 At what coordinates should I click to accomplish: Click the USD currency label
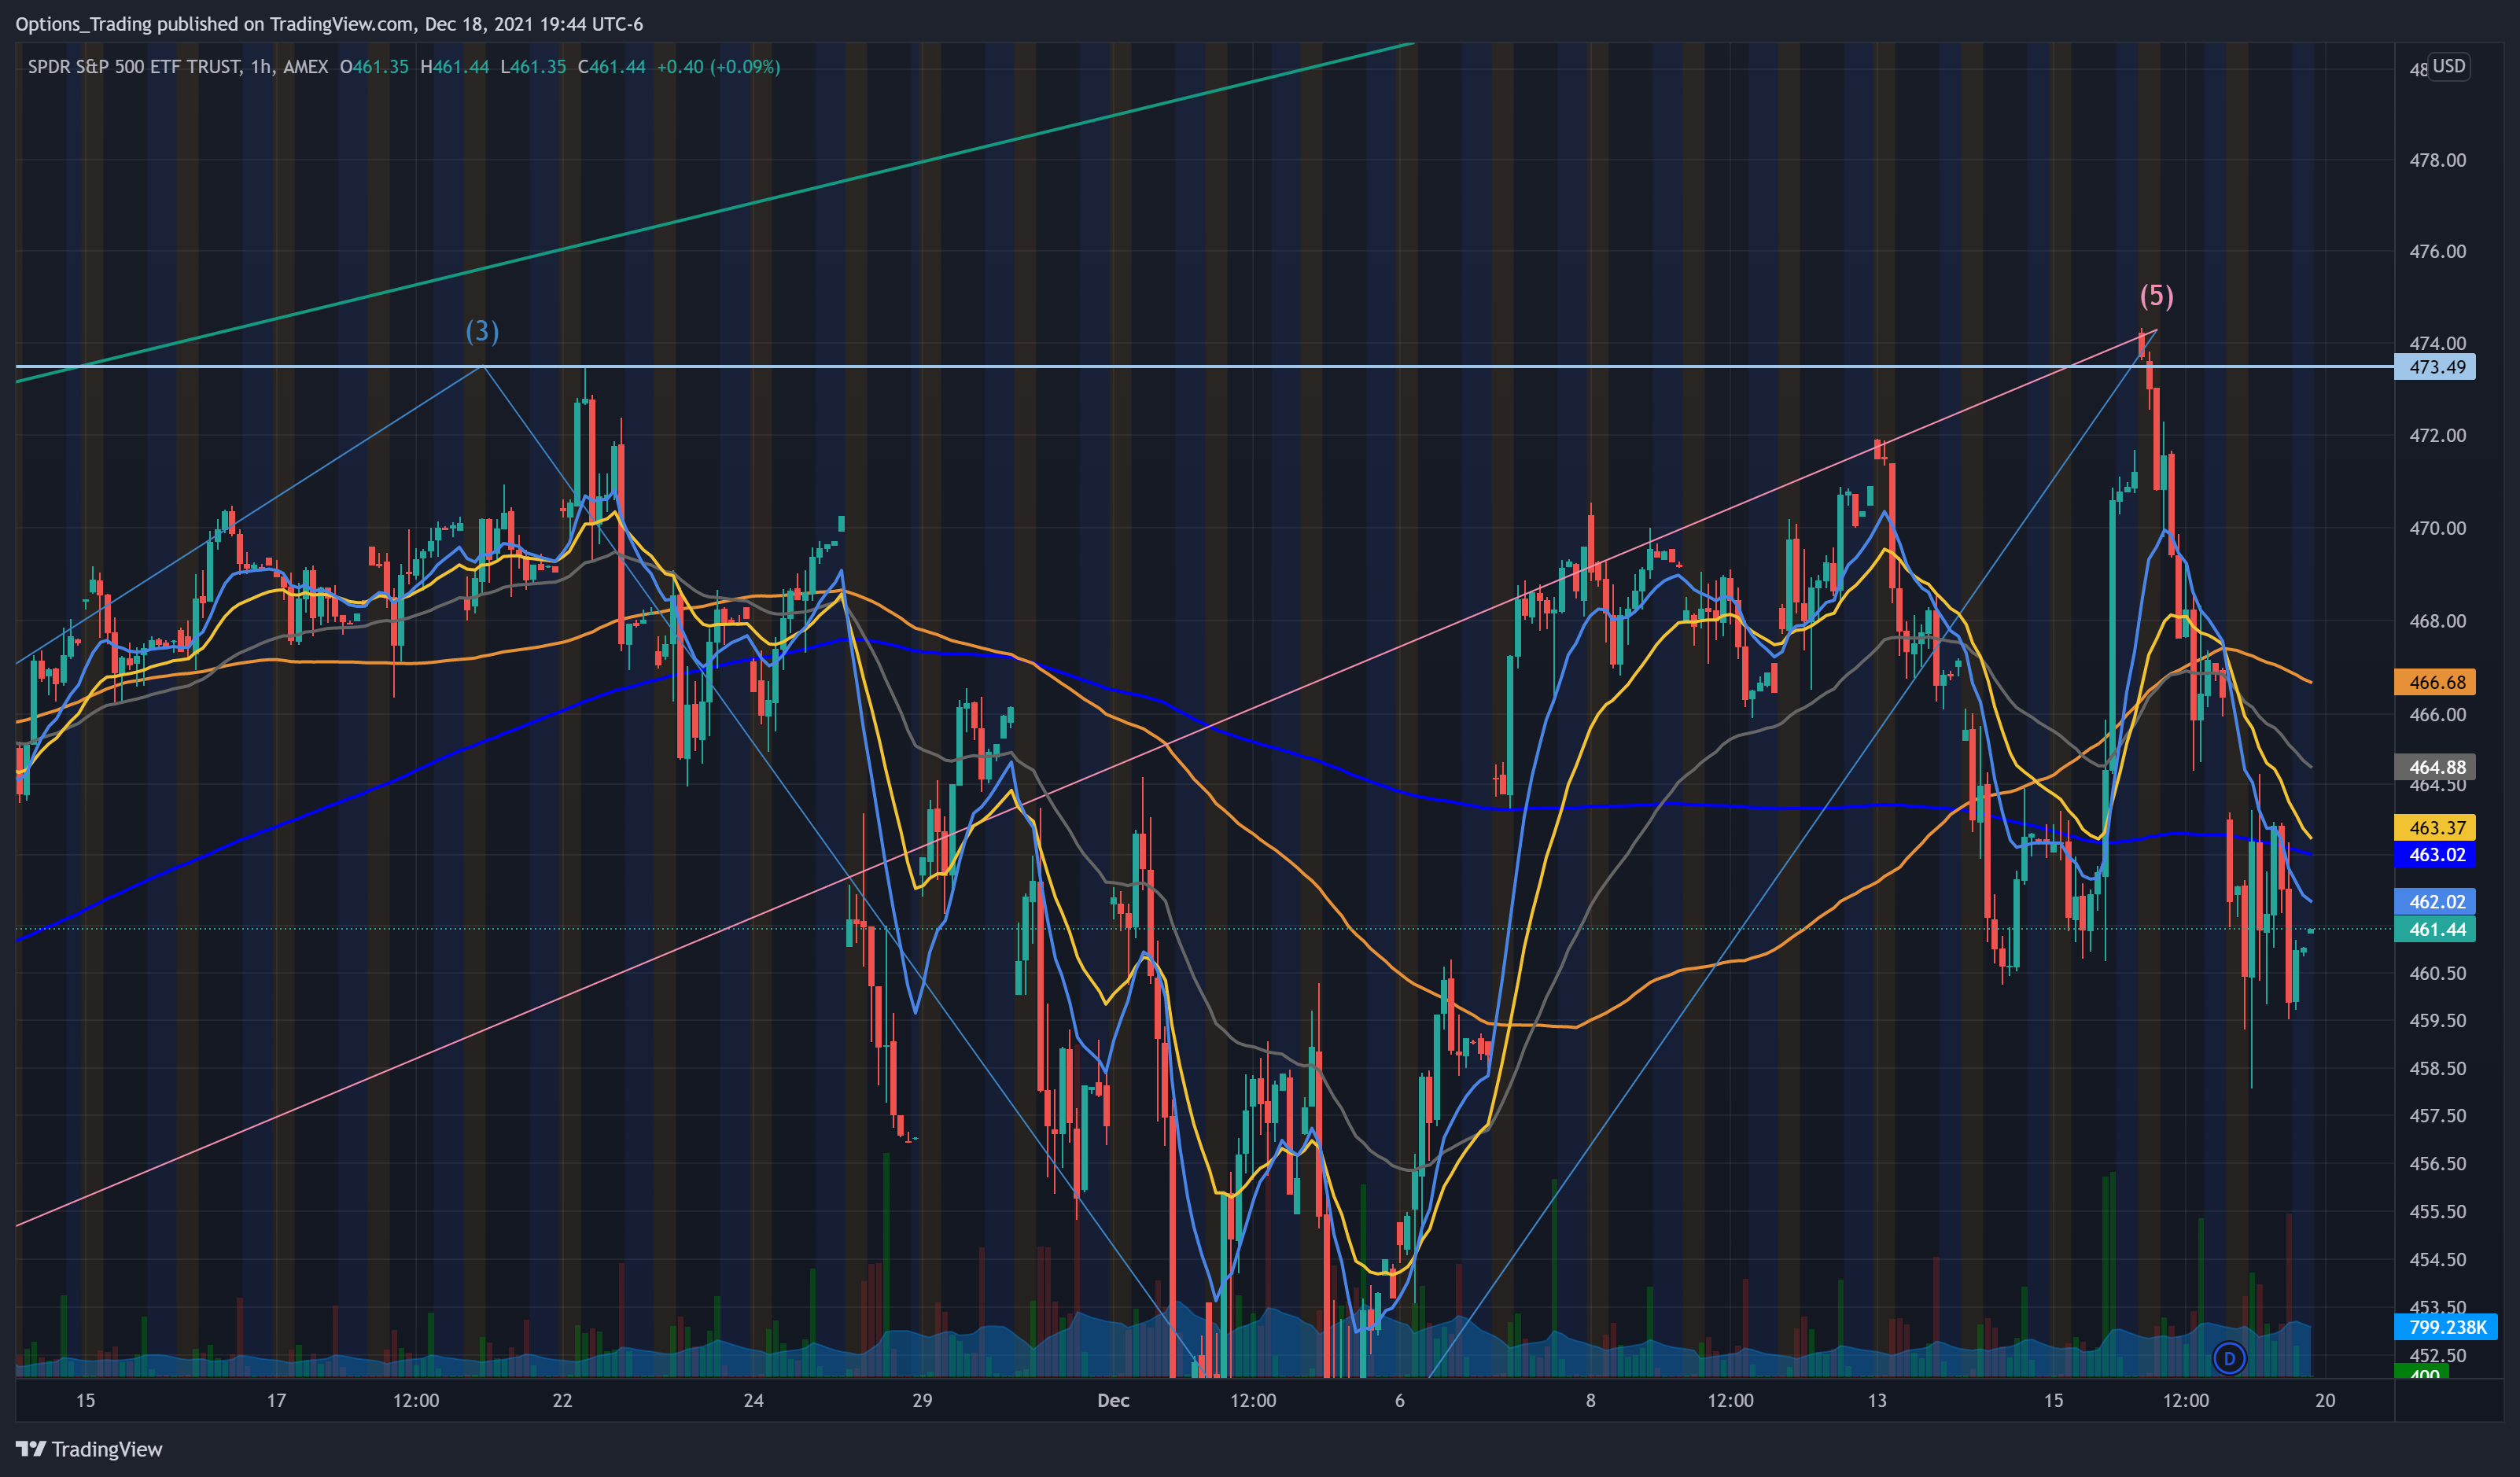click(2448, 66)
